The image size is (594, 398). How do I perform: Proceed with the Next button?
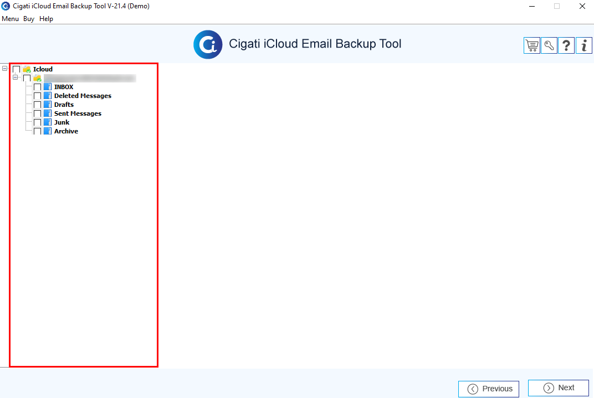tap(559, 388)
